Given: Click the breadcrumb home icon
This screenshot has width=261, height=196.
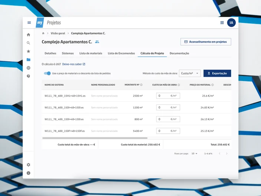Looking at the screenshot, I should [x=43, y=33].
